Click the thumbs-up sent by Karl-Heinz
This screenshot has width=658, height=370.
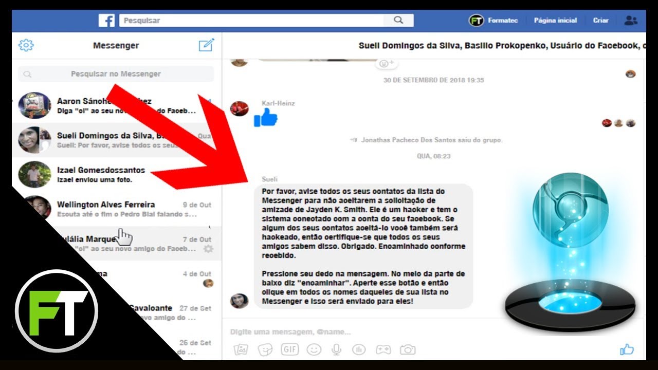click(x=265, y=119)
